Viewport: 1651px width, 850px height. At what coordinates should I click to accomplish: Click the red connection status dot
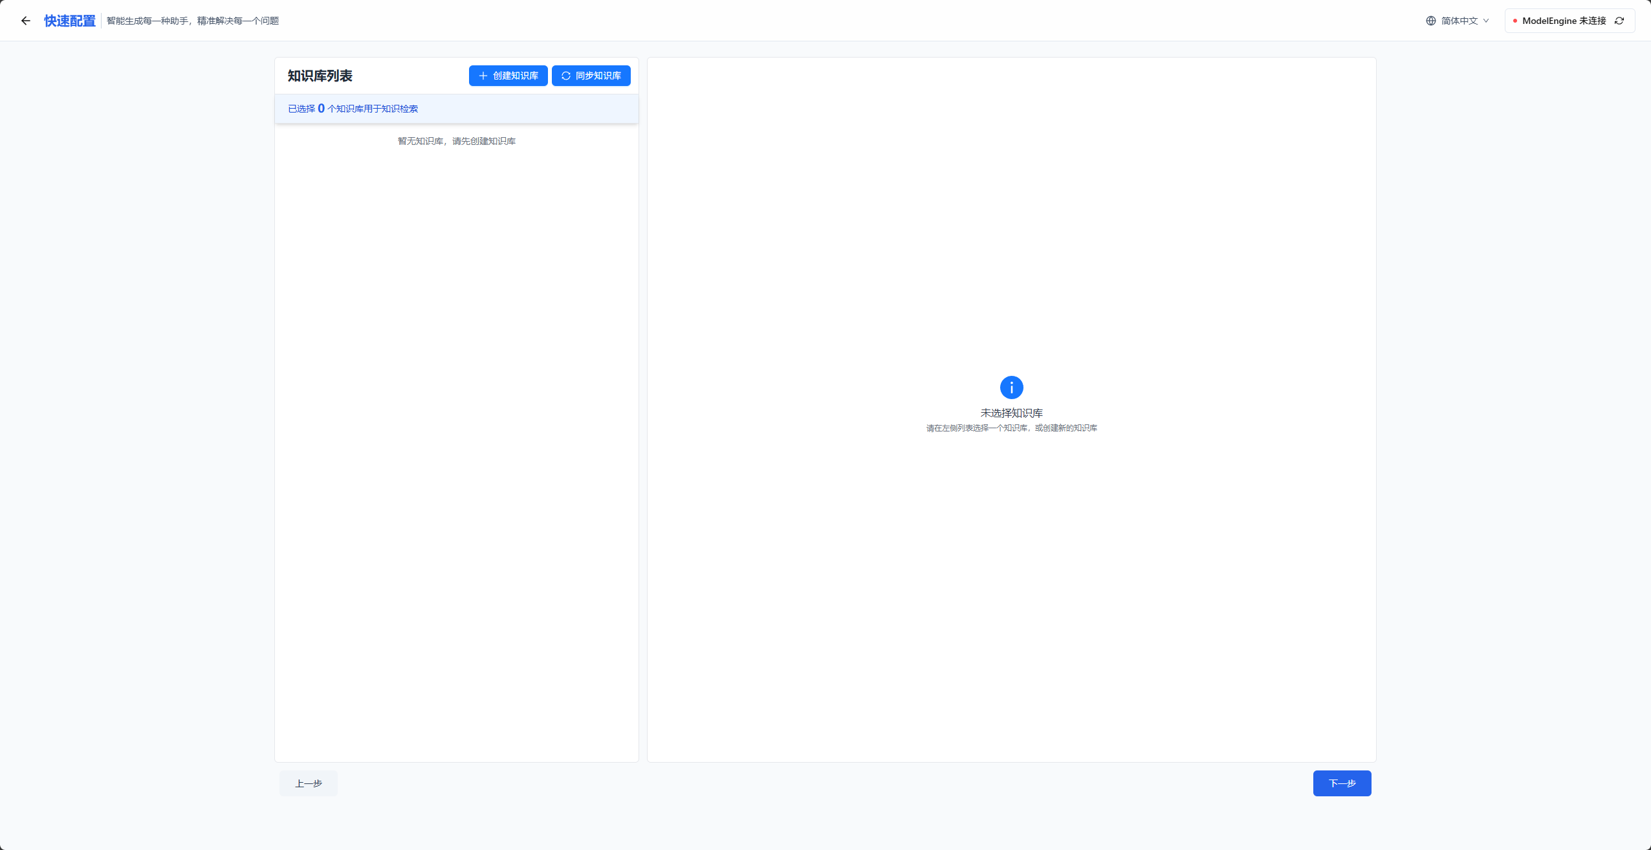tap(1515, 21)
